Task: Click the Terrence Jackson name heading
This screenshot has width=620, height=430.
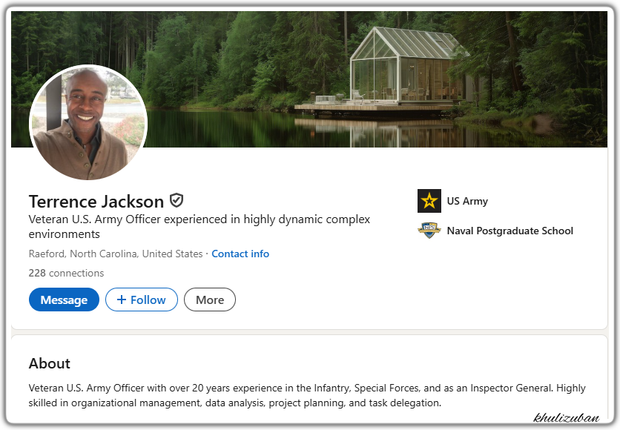Action: click(x=96, y=201)
